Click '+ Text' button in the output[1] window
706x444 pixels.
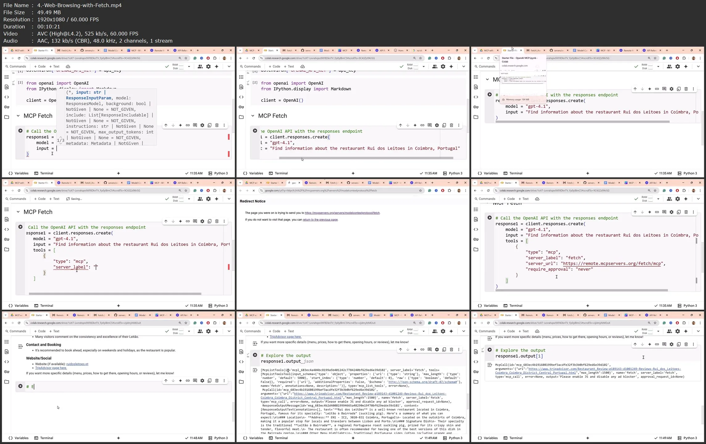524,331
